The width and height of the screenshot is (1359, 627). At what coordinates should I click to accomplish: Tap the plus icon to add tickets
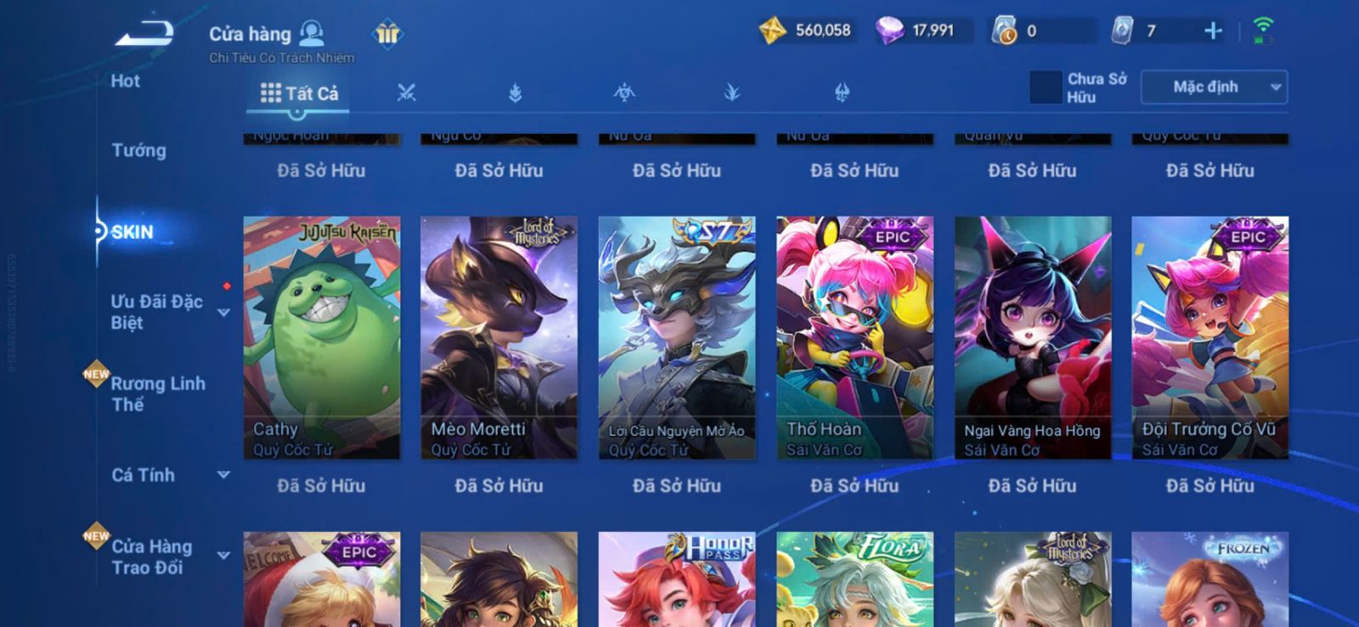click(1213, 31)
